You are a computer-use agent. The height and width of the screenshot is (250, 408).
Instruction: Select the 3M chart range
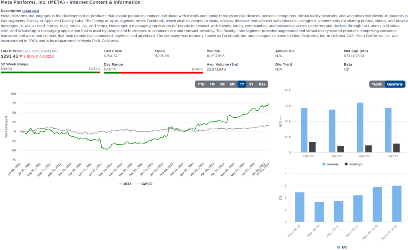tap(222, 84)
